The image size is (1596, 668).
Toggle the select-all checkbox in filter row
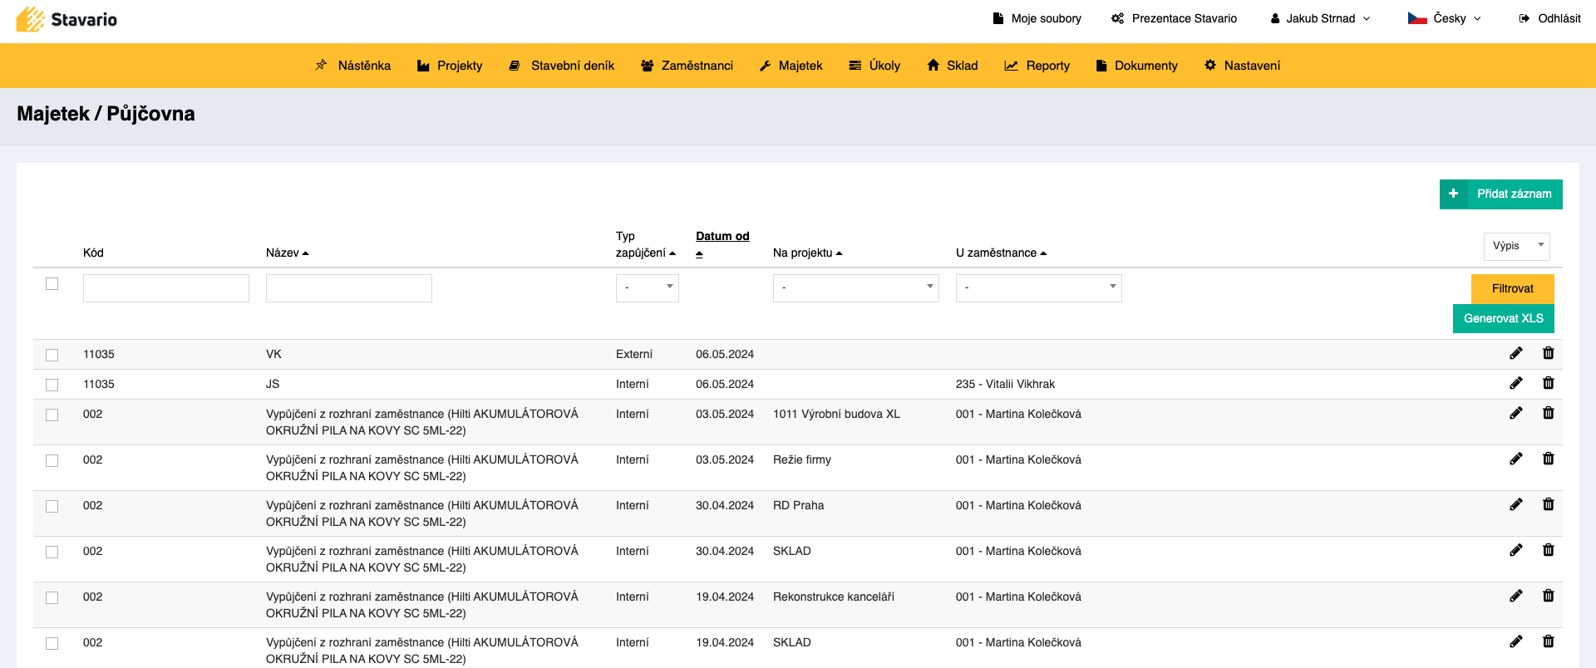52,284
